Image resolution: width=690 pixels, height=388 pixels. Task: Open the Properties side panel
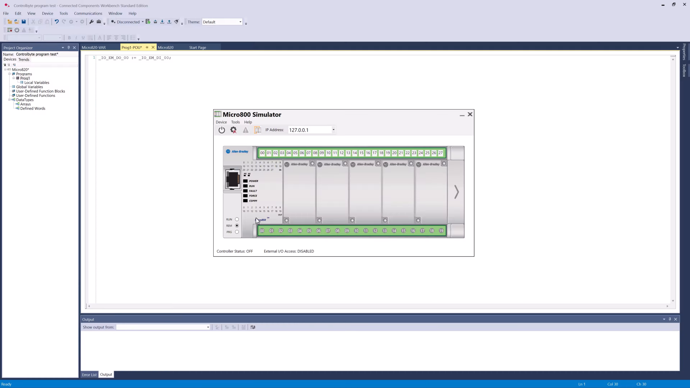pos(684,52)
